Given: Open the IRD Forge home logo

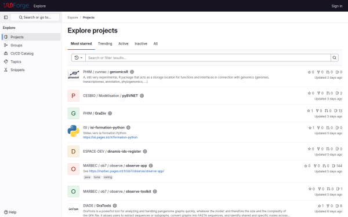Looking at the screenshot, I should click(16, 6).
